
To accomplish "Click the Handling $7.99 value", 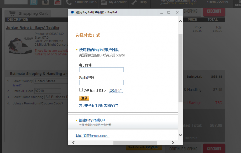I will (218, 89).
